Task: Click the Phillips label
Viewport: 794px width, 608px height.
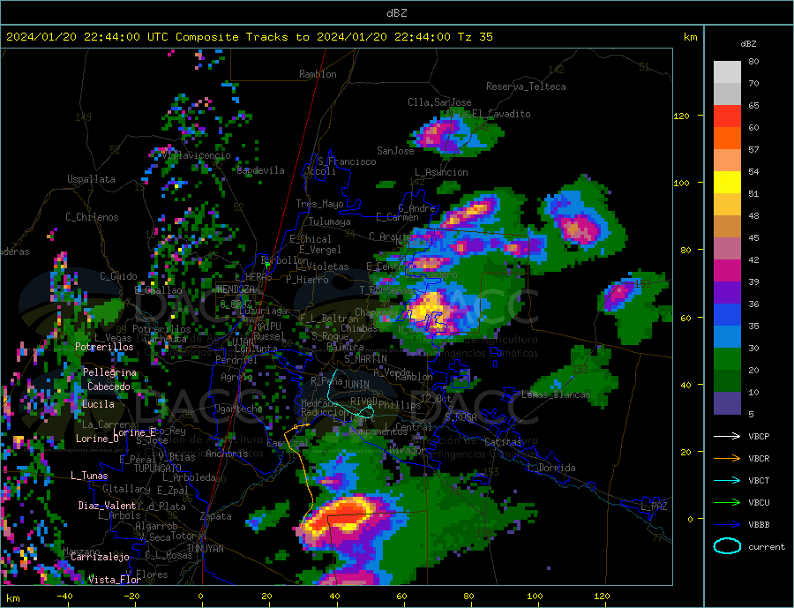Action: click(x=400, y=405)
